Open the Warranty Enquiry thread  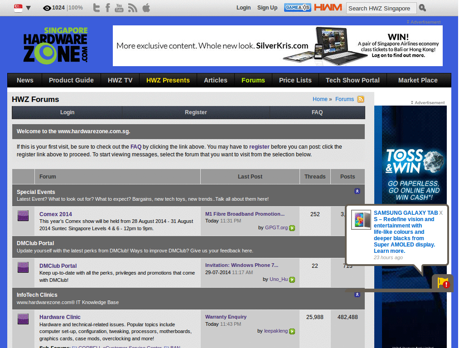point(226,317)
